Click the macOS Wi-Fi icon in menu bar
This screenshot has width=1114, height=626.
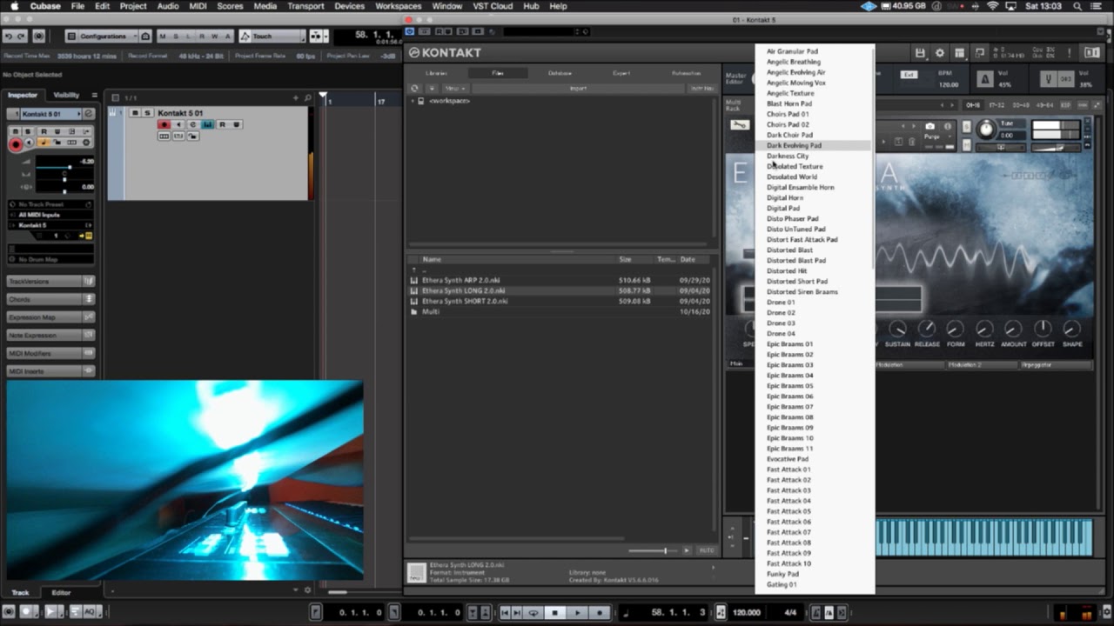pyautogui.click(x=993, y=6)
